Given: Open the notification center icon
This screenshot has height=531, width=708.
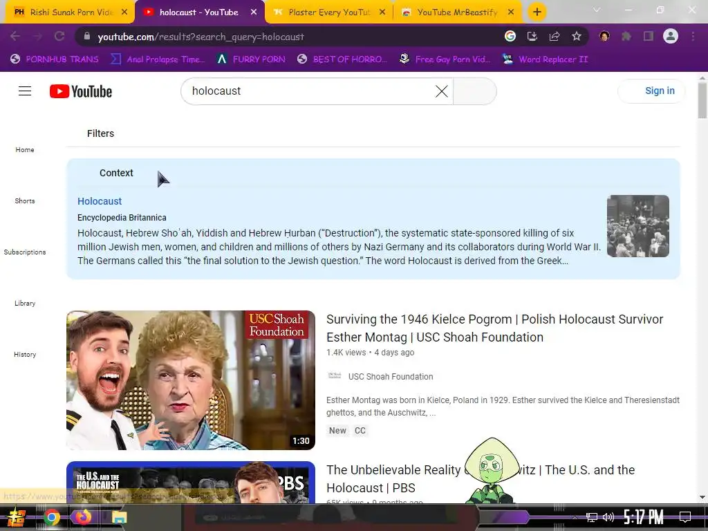Looking at the screenshot, I should 685,517.
